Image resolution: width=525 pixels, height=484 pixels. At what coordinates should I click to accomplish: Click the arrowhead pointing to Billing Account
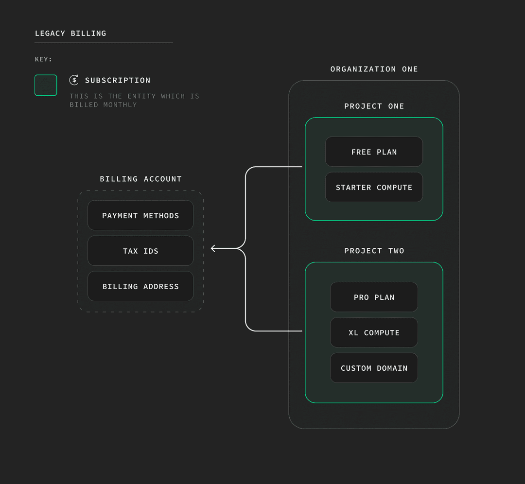click(214, 248)
